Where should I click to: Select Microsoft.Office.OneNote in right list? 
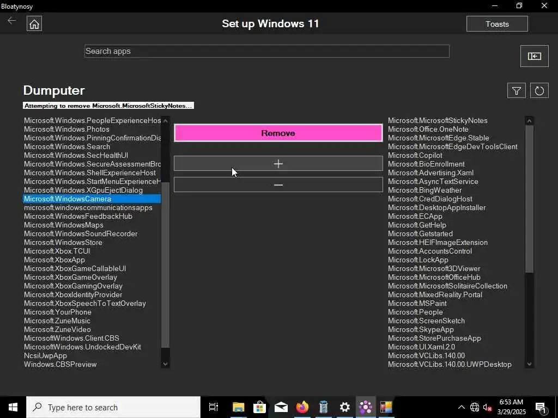[428, 130]
